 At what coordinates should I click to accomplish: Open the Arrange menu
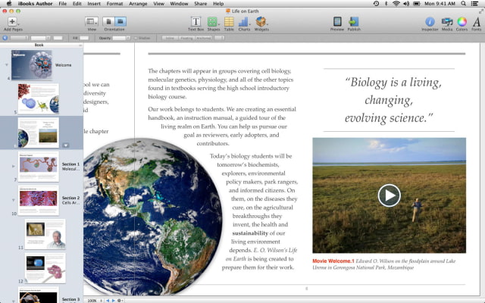click(139, 4)
